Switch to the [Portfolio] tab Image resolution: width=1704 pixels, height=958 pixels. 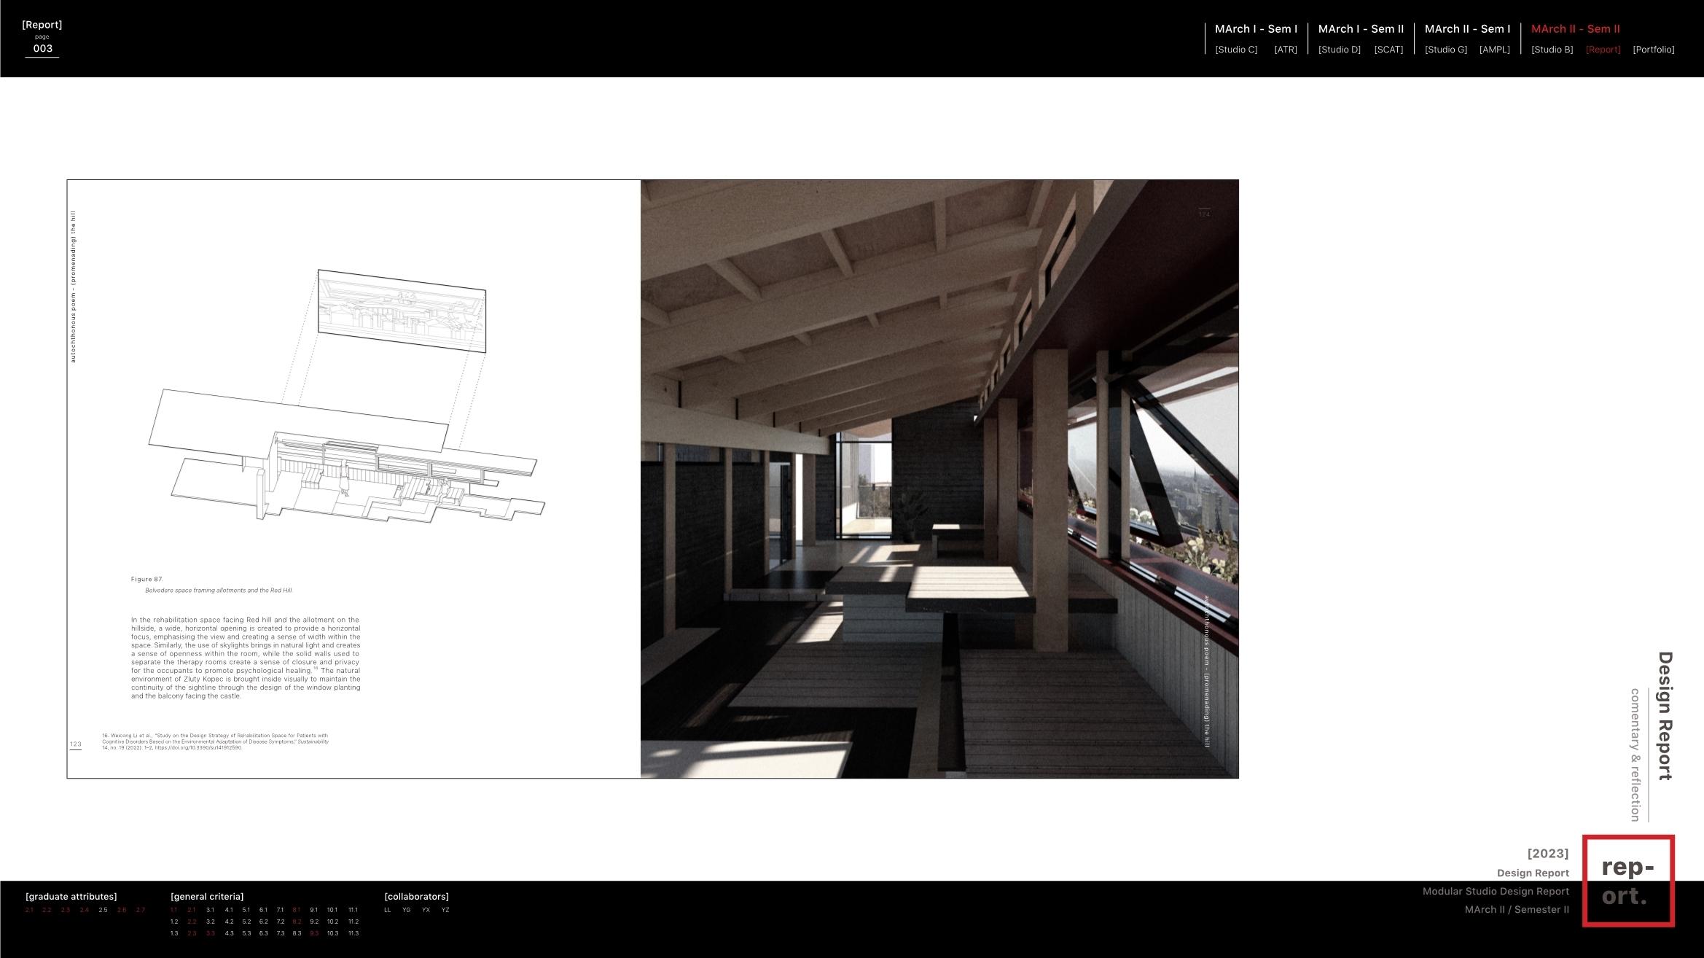(1653, 50)
